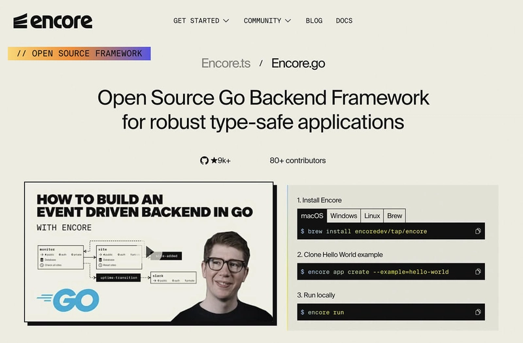Select the Encore.go framework tab

coord(298,63)
